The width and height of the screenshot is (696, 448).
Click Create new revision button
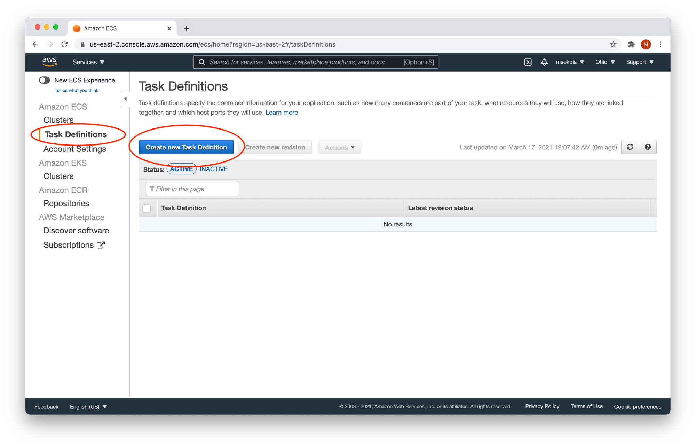point(275,147)
